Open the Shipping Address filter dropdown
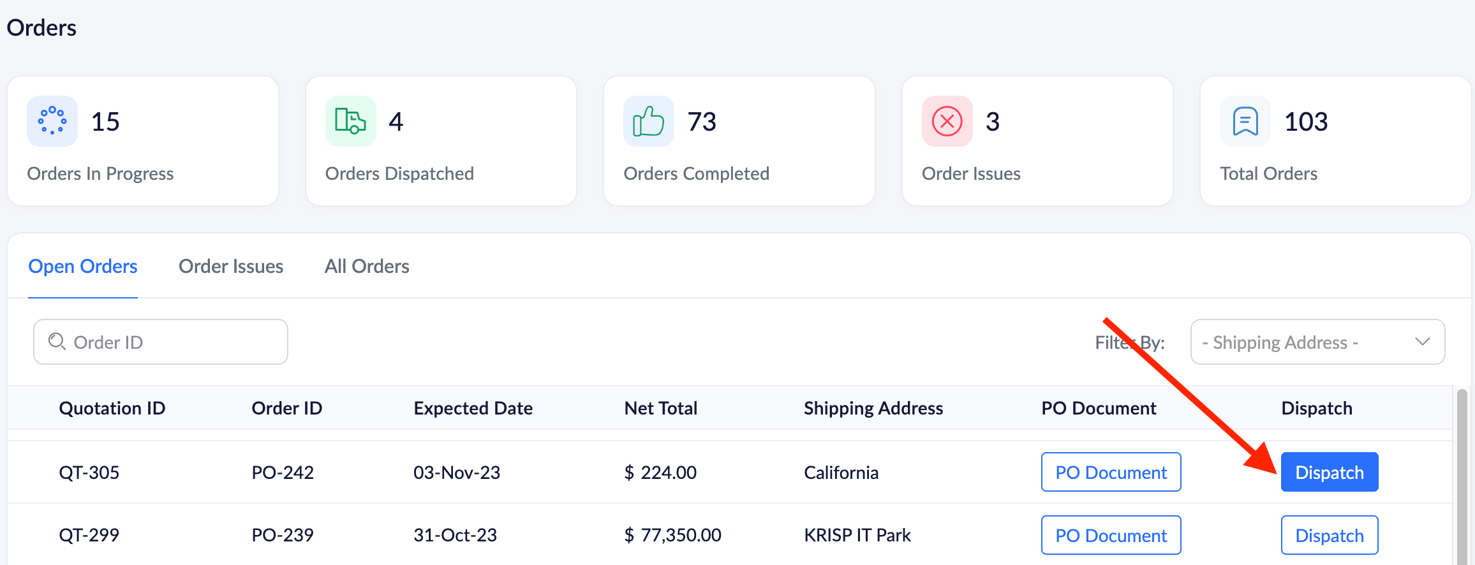This screenshot has height=565, width=1475. point(1316,342)
